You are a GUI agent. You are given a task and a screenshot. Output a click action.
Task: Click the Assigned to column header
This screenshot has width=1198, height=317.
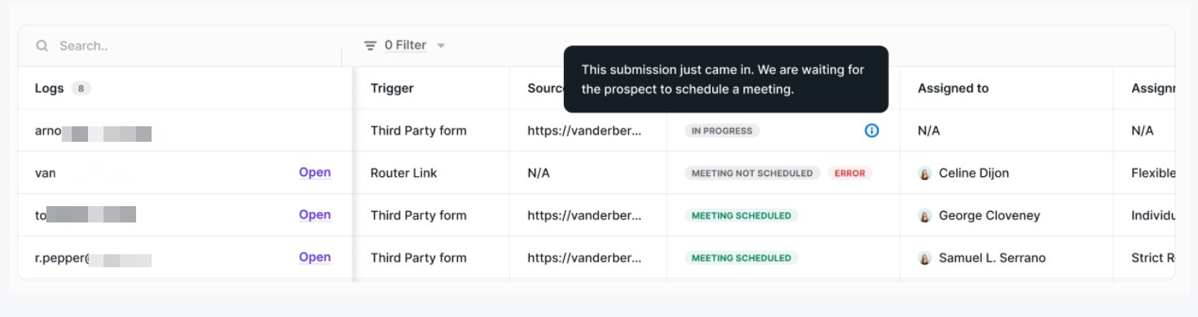click(x=953, y=88)
